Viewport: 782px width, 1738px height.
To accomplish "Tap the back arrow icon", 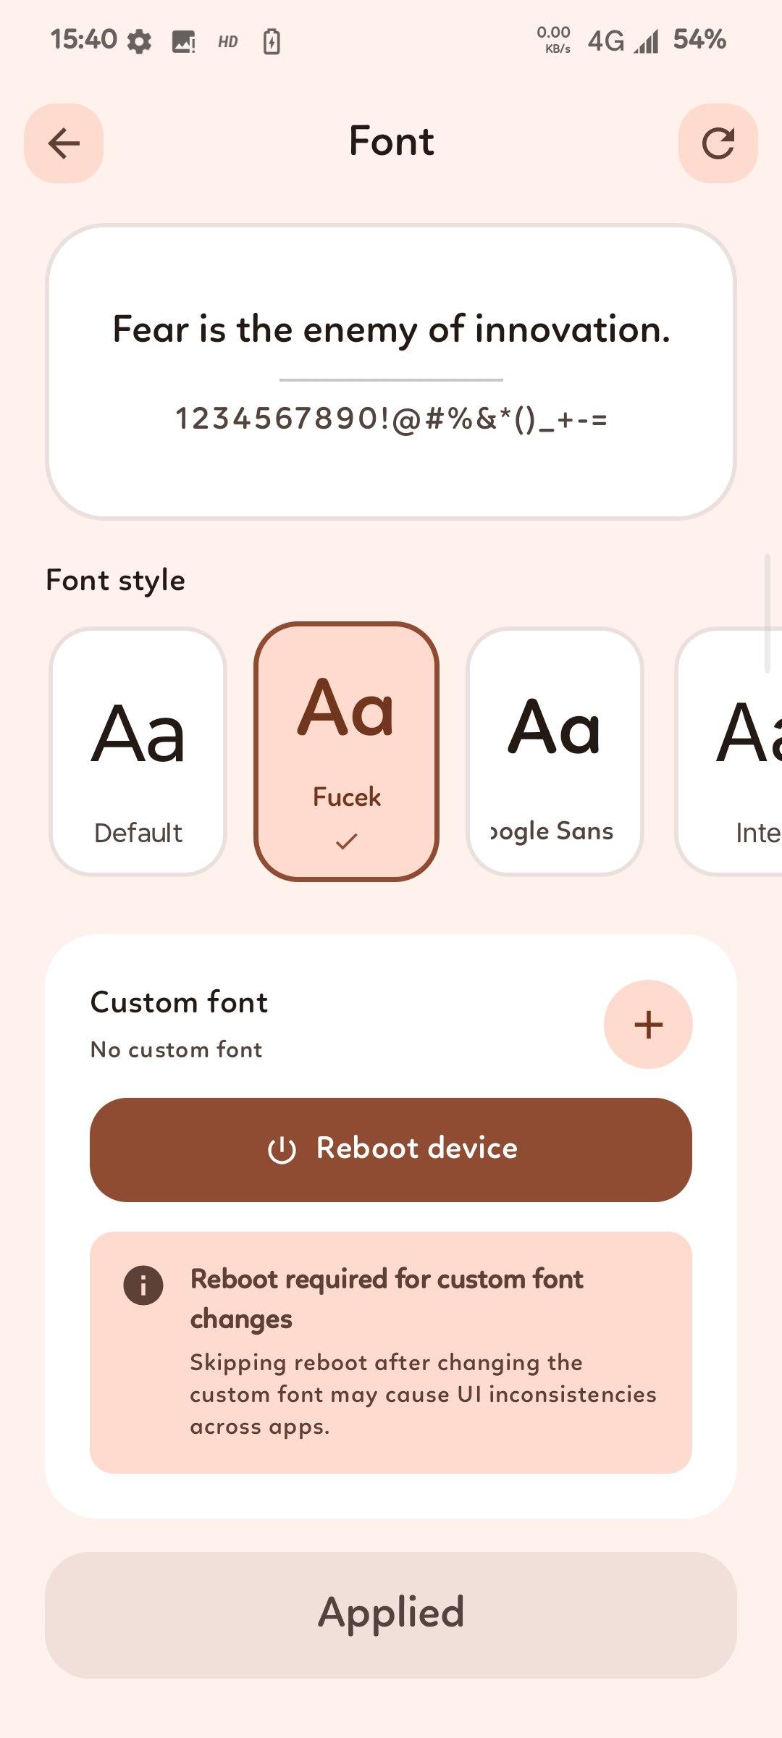I will click(64, 143).
